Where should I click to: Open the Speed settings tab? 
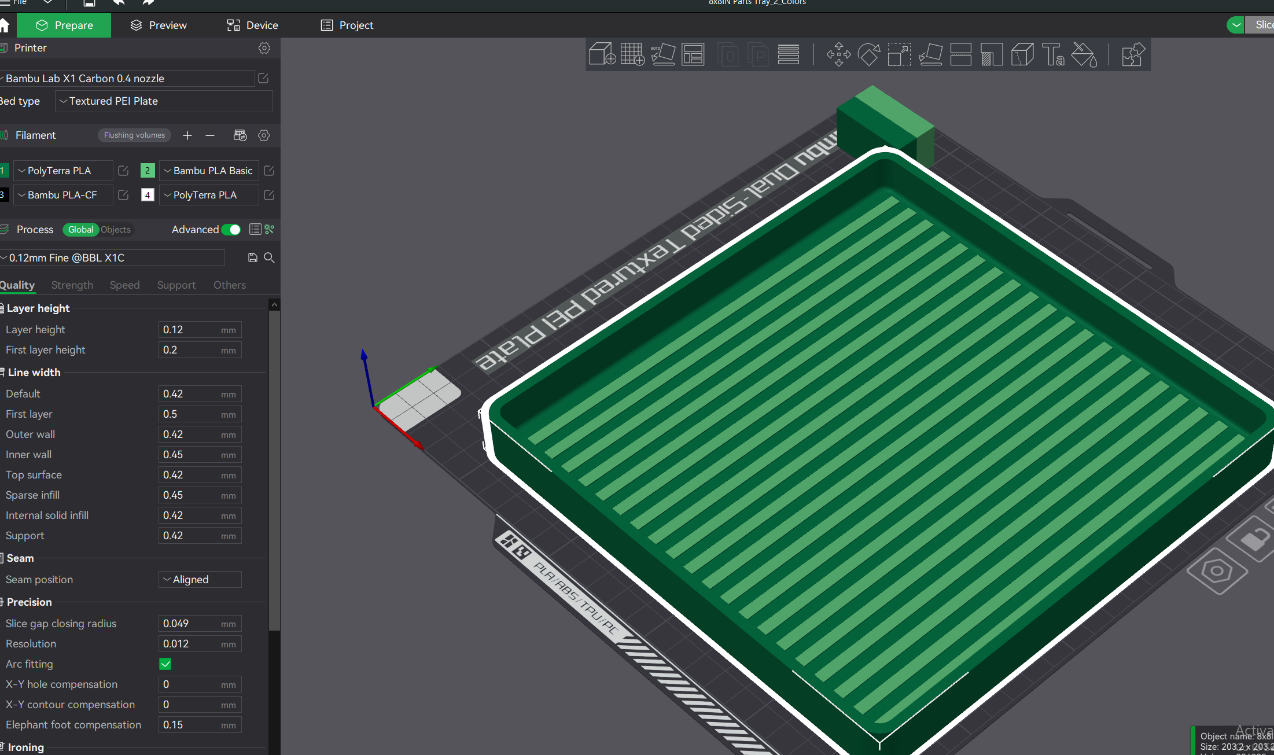(124, 285)
